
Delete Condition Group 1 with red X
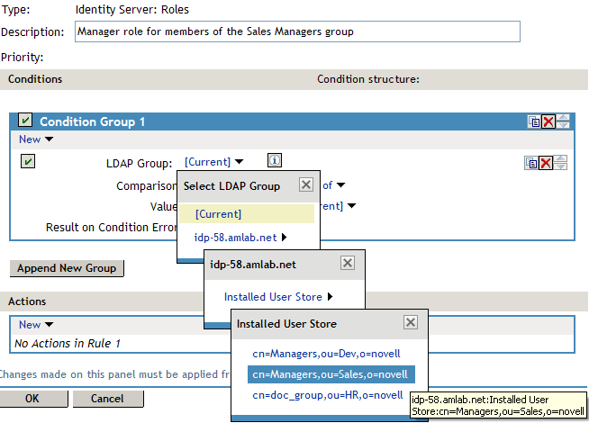pyautogui.click(x=548, y=122)
